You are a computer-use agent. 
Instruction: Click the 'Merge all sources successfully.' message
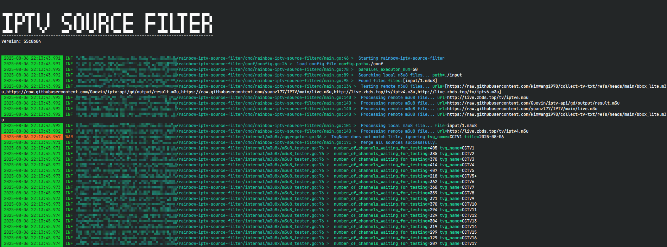point(399,142)
